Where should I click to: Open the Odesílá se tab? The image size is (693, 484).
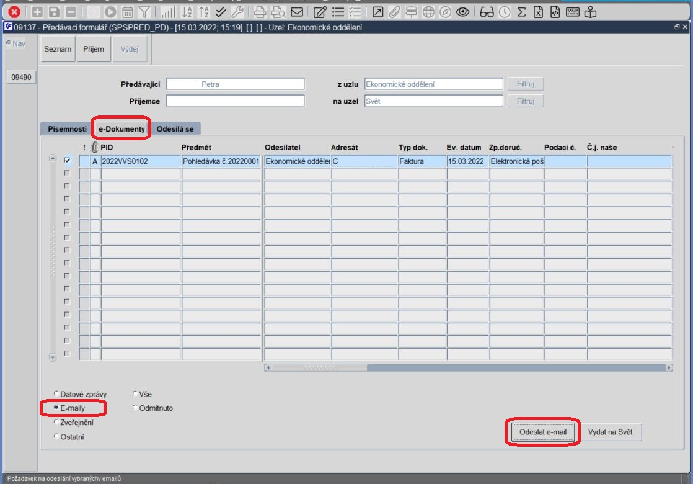(175, 128)
